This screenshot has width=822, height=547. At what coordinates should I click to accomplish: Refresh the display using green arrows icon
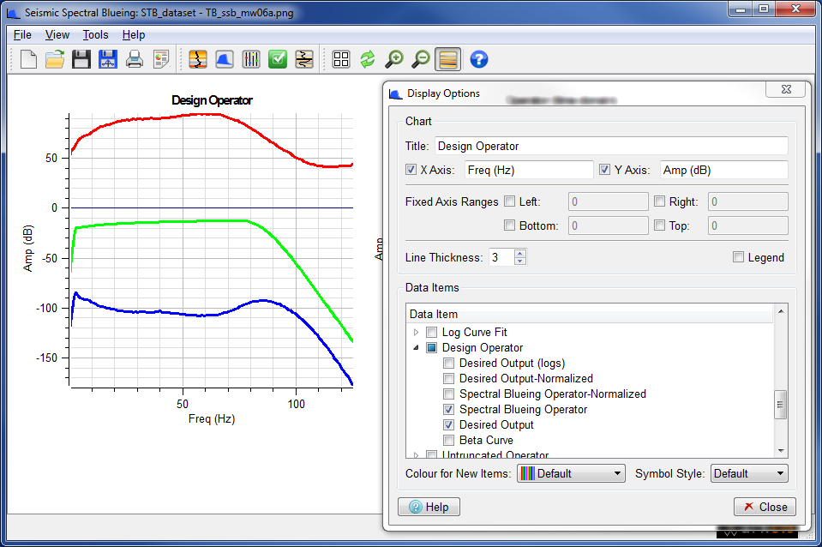click(x=368, y=59)
